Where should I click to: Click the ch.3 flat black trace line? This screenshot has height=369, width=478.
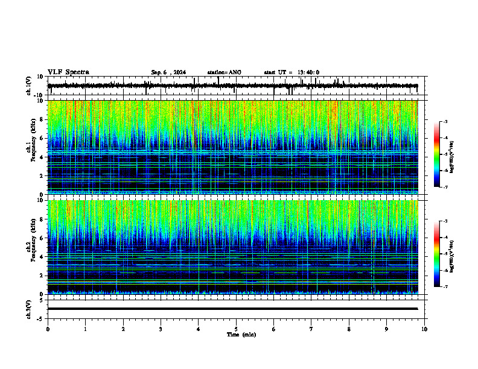pos(232,309)
